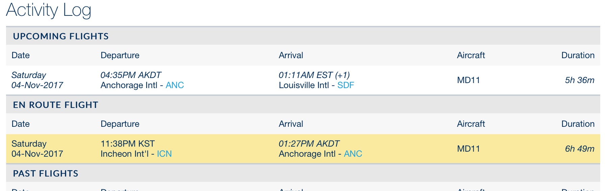Open the SDF airport link for Louisville
This screenshot has height=191, width=611.
(345, 85)
